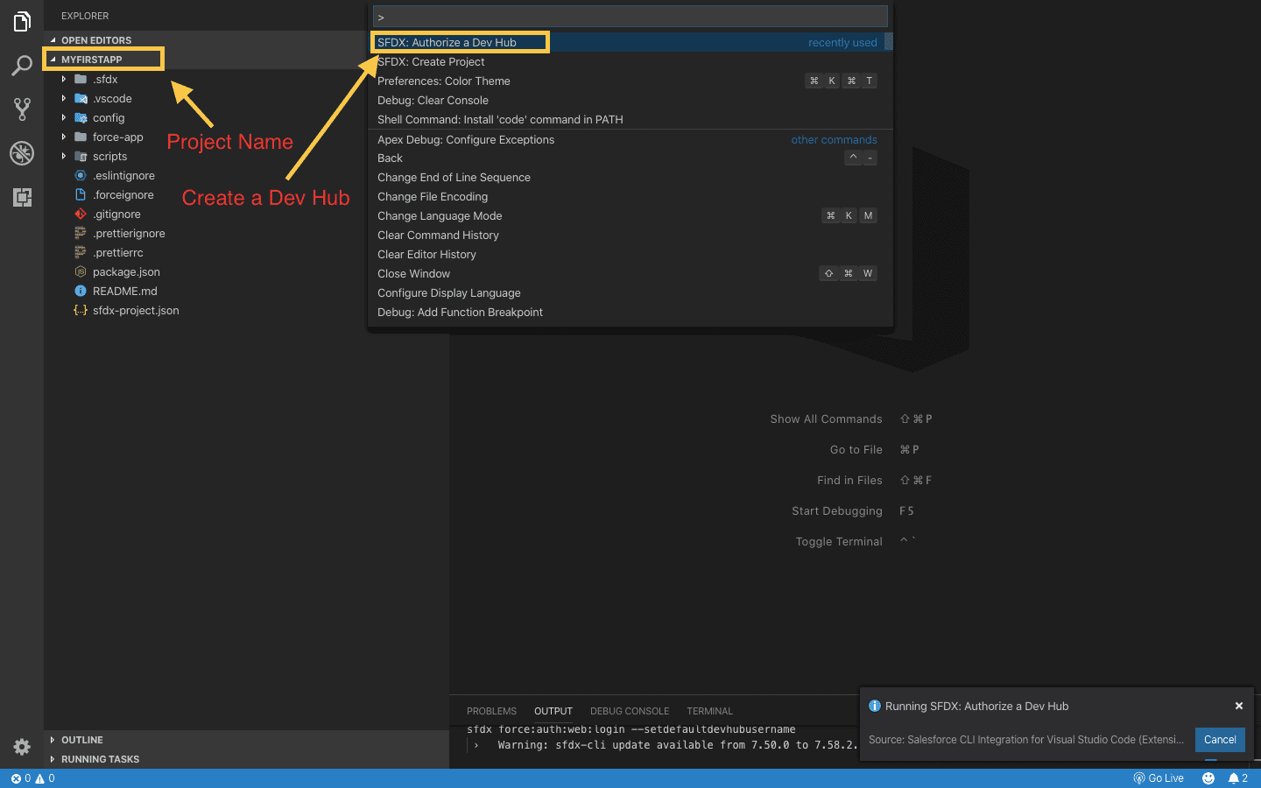
Task: Click the sfdx-project.json braces icon
Action: pyautogui.click(x=81, y=310)
